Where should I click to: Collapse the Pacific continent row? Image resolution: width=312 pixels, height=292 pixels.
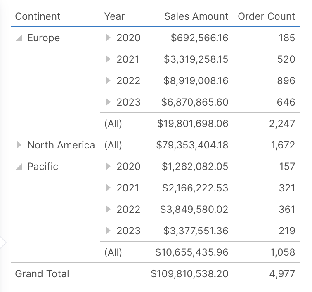click(19, 167)
